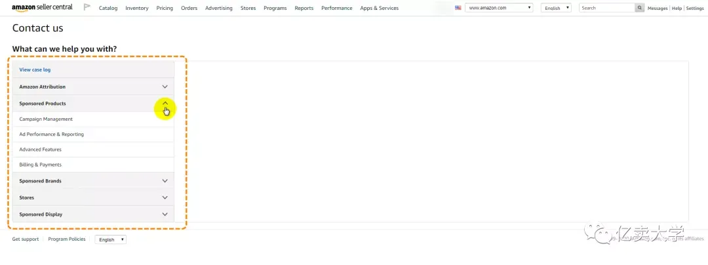This screenshot has width=708, height=265.
Task: Open the Apps & Services menu
Action: (x=380, y=8)
